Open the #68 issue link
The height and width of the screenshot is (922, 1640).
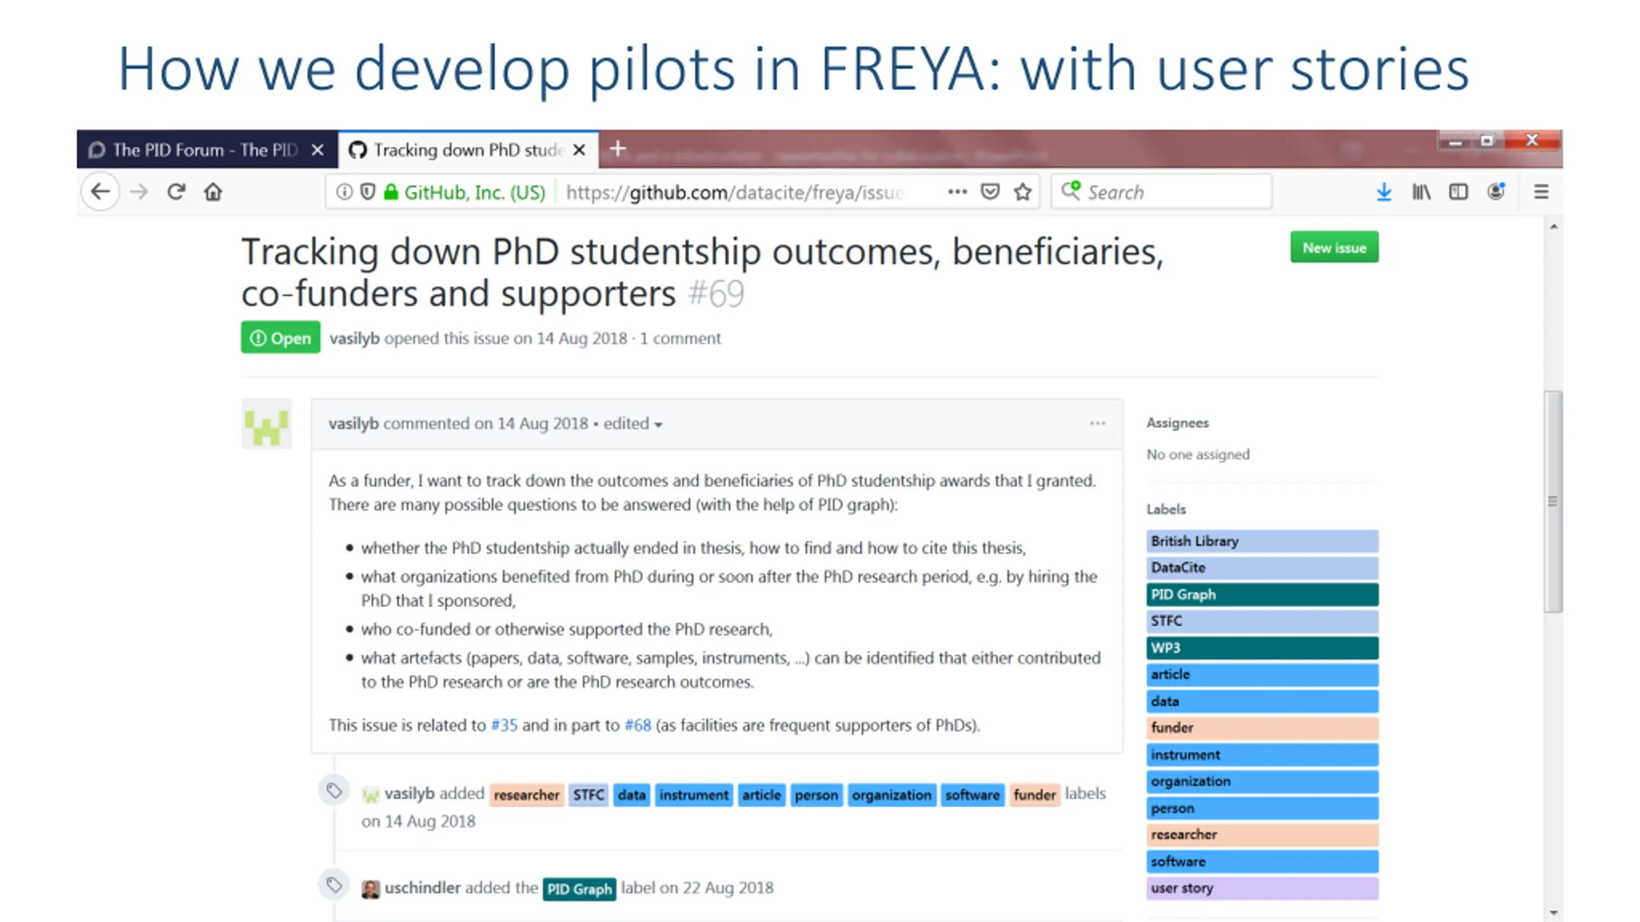[637, 725]
